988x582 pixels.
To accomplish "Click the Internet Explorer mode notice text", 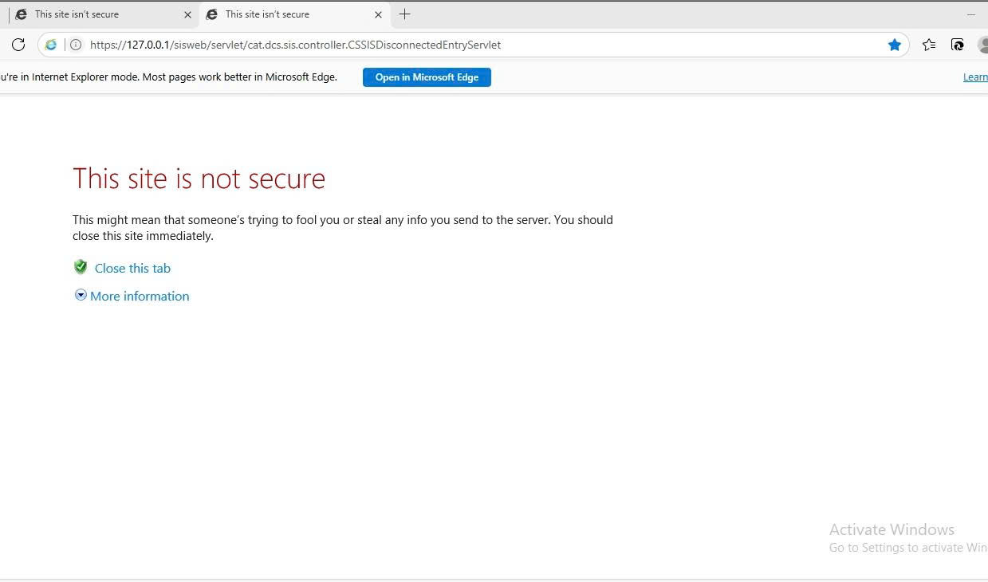I will click(168, 77).
